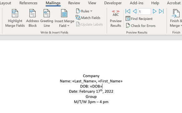This screenshot has height=113, width=182.
Task: Click the Insert Merge Field icon
Action: 64,13
